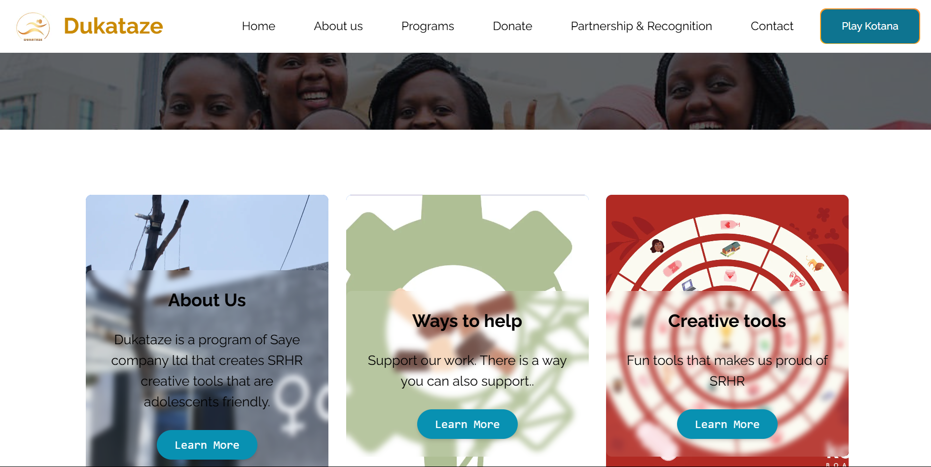This screenshot has width=931, height=467.
Task: Open the Programs navigation link
Action: 428,26
